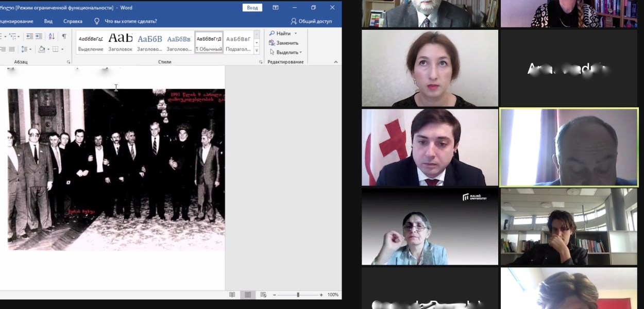Toggle the show paragraph marks pilcrow

pos(64,37)
